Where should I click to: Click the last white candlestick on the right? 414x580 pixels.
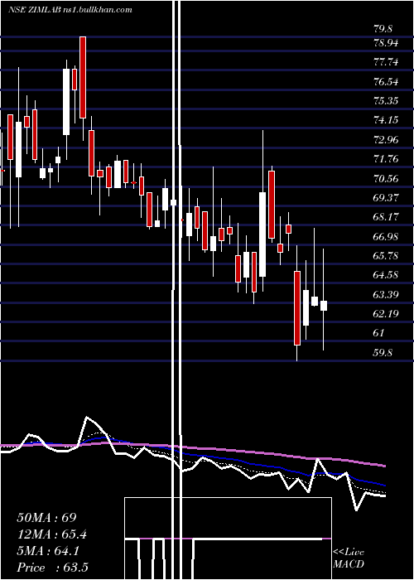tap(324, 306)
